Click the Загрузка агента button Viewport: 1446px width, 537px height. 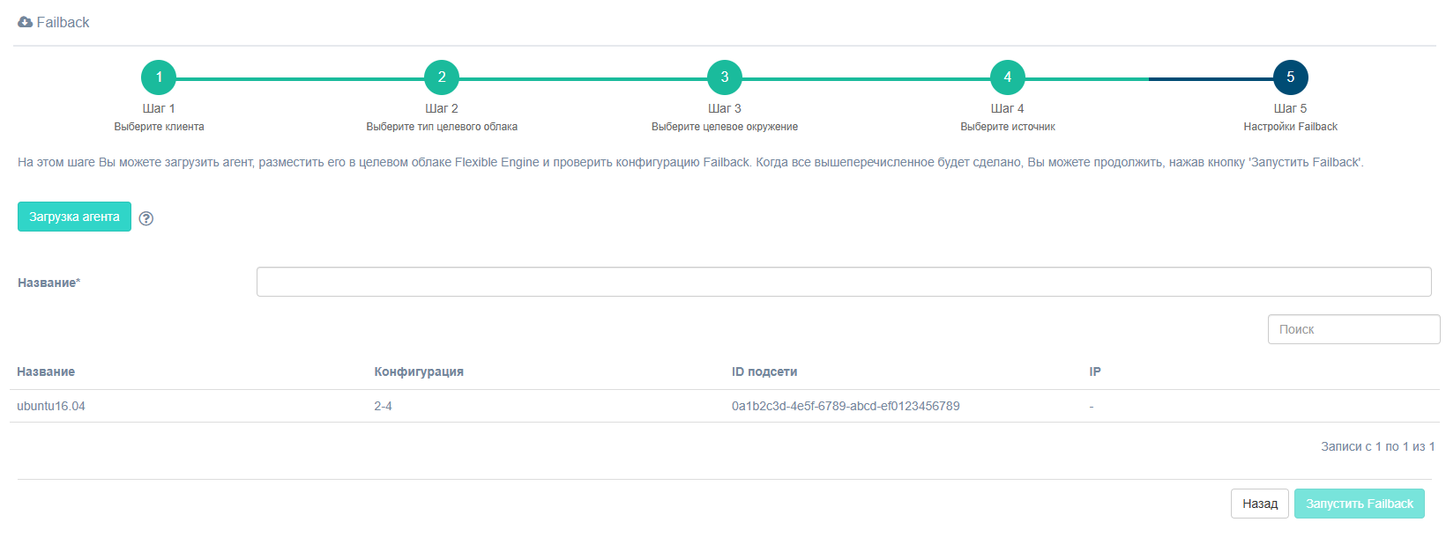click(74, 217)
